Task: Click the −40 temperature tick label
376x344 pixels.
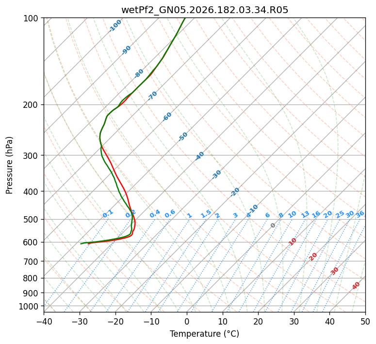Action: [x=44, y=322]
